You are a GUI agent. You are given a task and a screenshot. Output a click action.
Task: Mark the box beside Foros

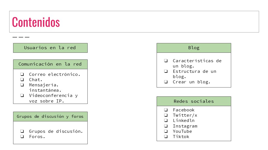tap(22, 137)
